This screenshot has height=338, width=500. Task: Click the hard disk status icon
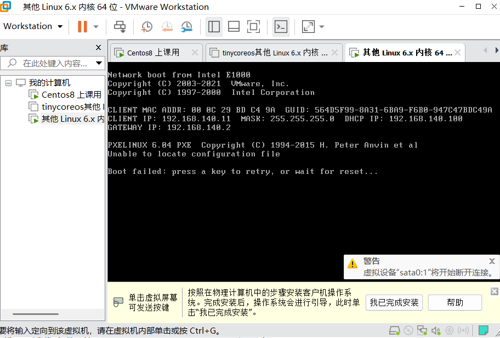pos(394,331)
